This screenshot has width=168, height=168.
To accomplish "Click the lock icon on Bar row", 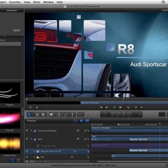I will coord(88,157).
